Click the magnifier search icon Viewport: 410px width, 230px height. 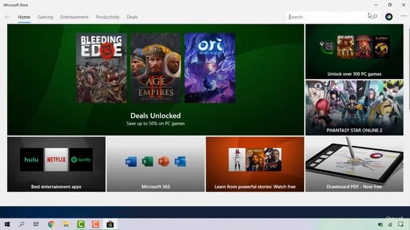[x=375, y=17]
